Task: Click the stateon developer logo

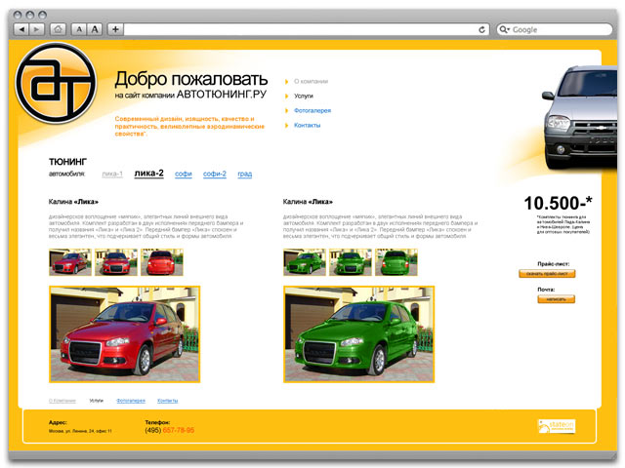Action: point(557,426)
